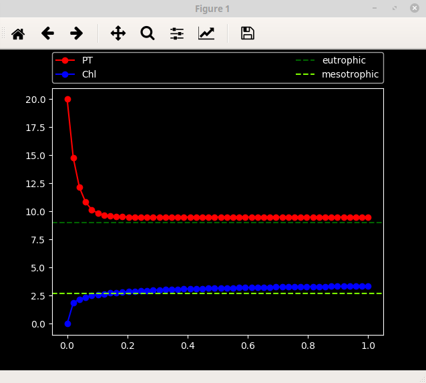Toggle the Zoom to rectangle tool

click(148, 33)
